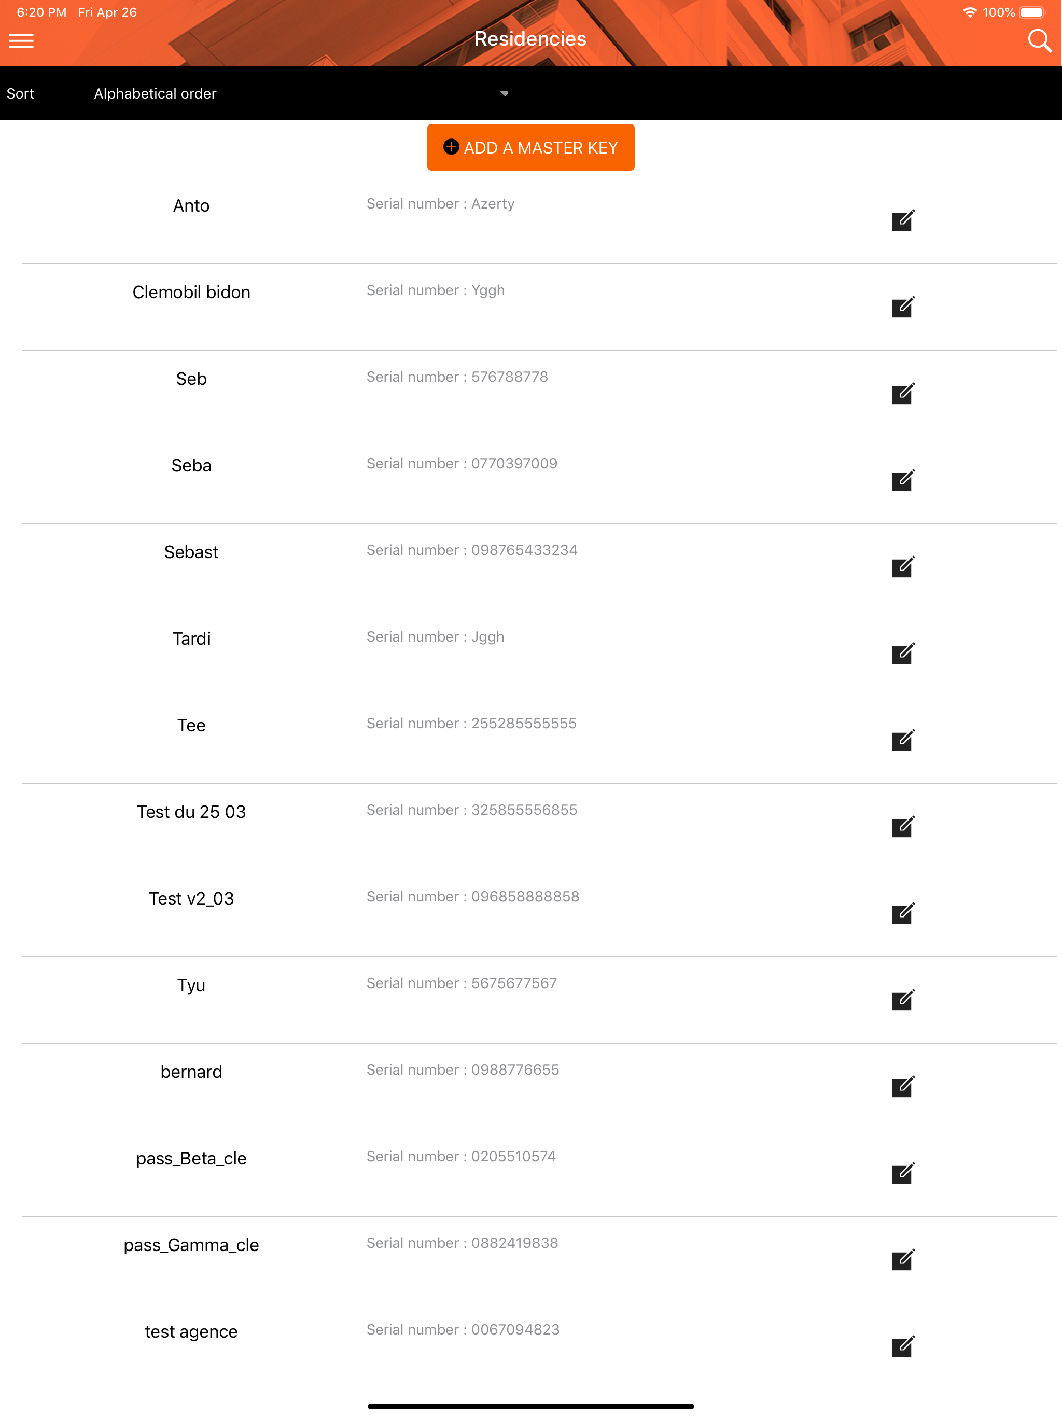The height and width of the screenshot is (1417, 1062).
Task: Edit the Seb master key
Action: point(902,393)
